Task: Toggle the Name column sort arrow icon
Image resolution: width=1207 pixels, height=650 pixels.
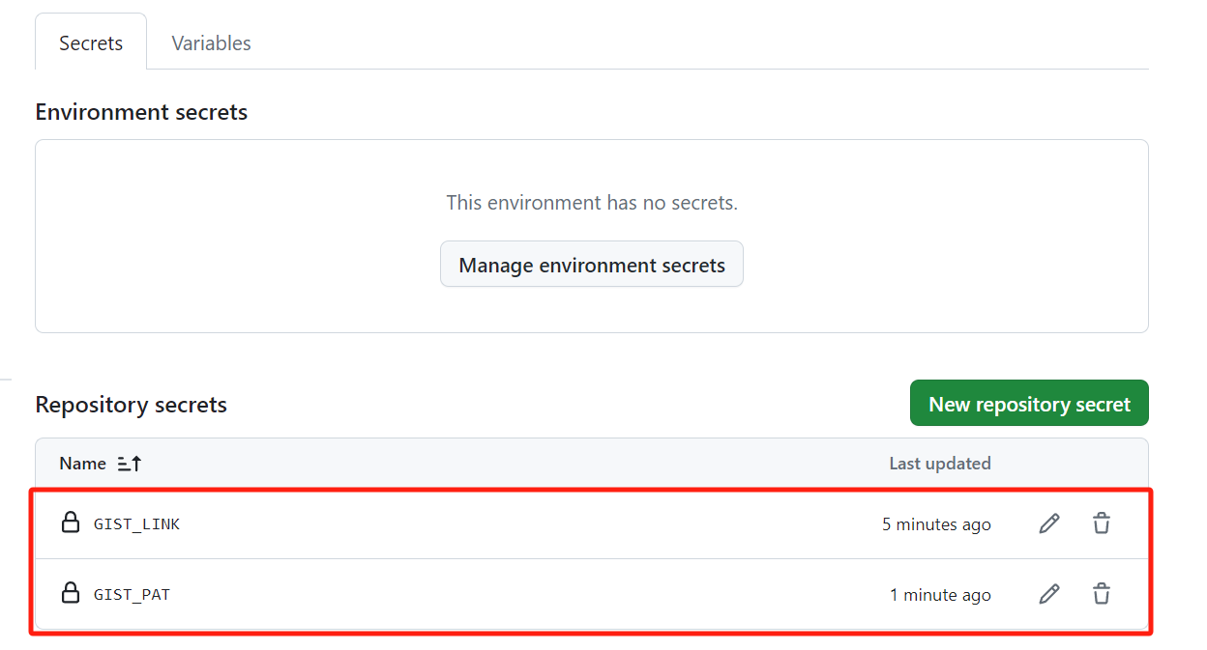Action: (x=130, y=464)
